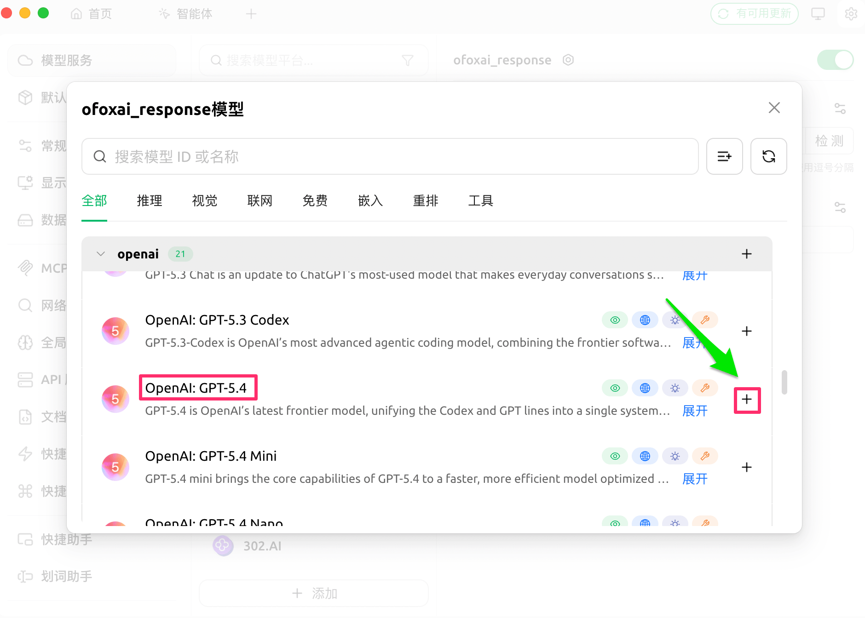Collapse the openai model group
The width and height of the screenshot is (865, 618).
tap(101, 254)
